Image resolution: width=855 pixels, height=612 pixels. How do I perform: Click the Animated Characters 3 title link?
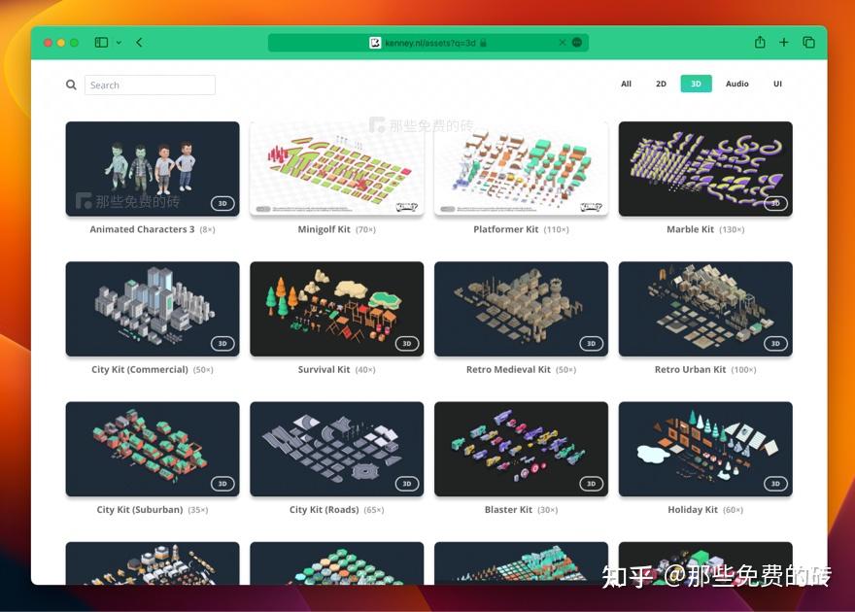[142, 229]
